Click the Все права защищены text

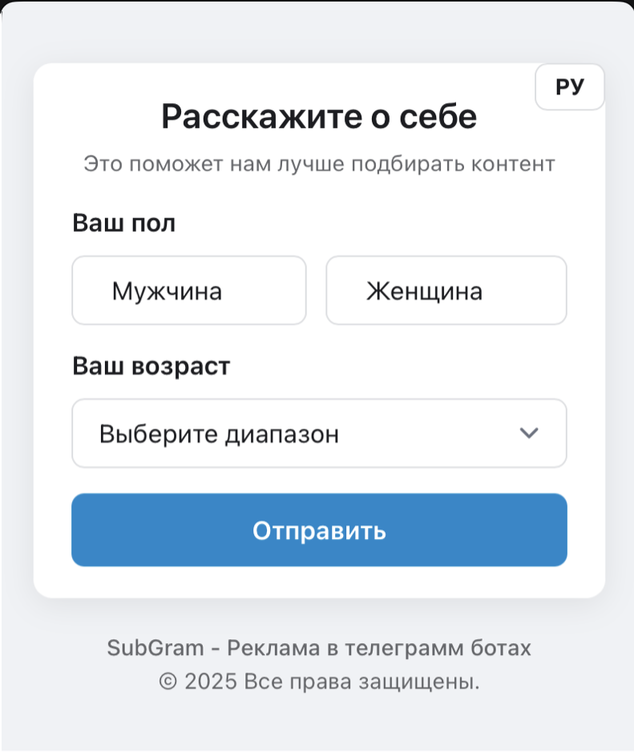pos(361,682)
